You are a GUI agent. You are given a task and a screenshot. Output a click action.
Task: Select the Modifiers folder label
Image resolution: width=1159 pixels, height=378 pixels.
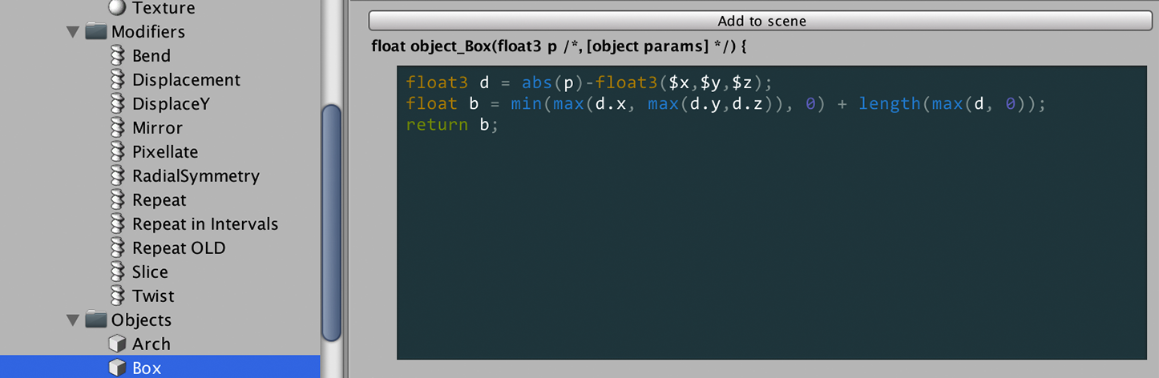point(148,32)
